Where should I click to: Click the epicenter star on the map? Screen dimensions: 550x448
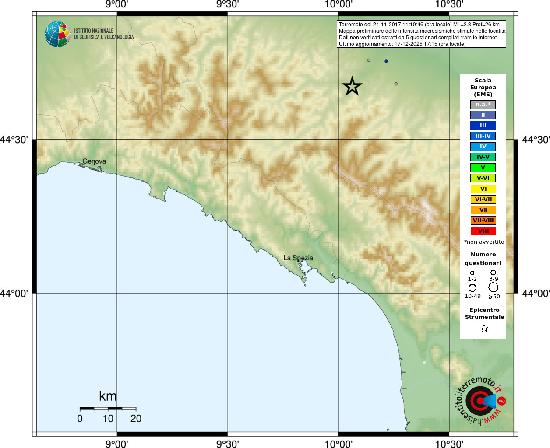point(352,86)
